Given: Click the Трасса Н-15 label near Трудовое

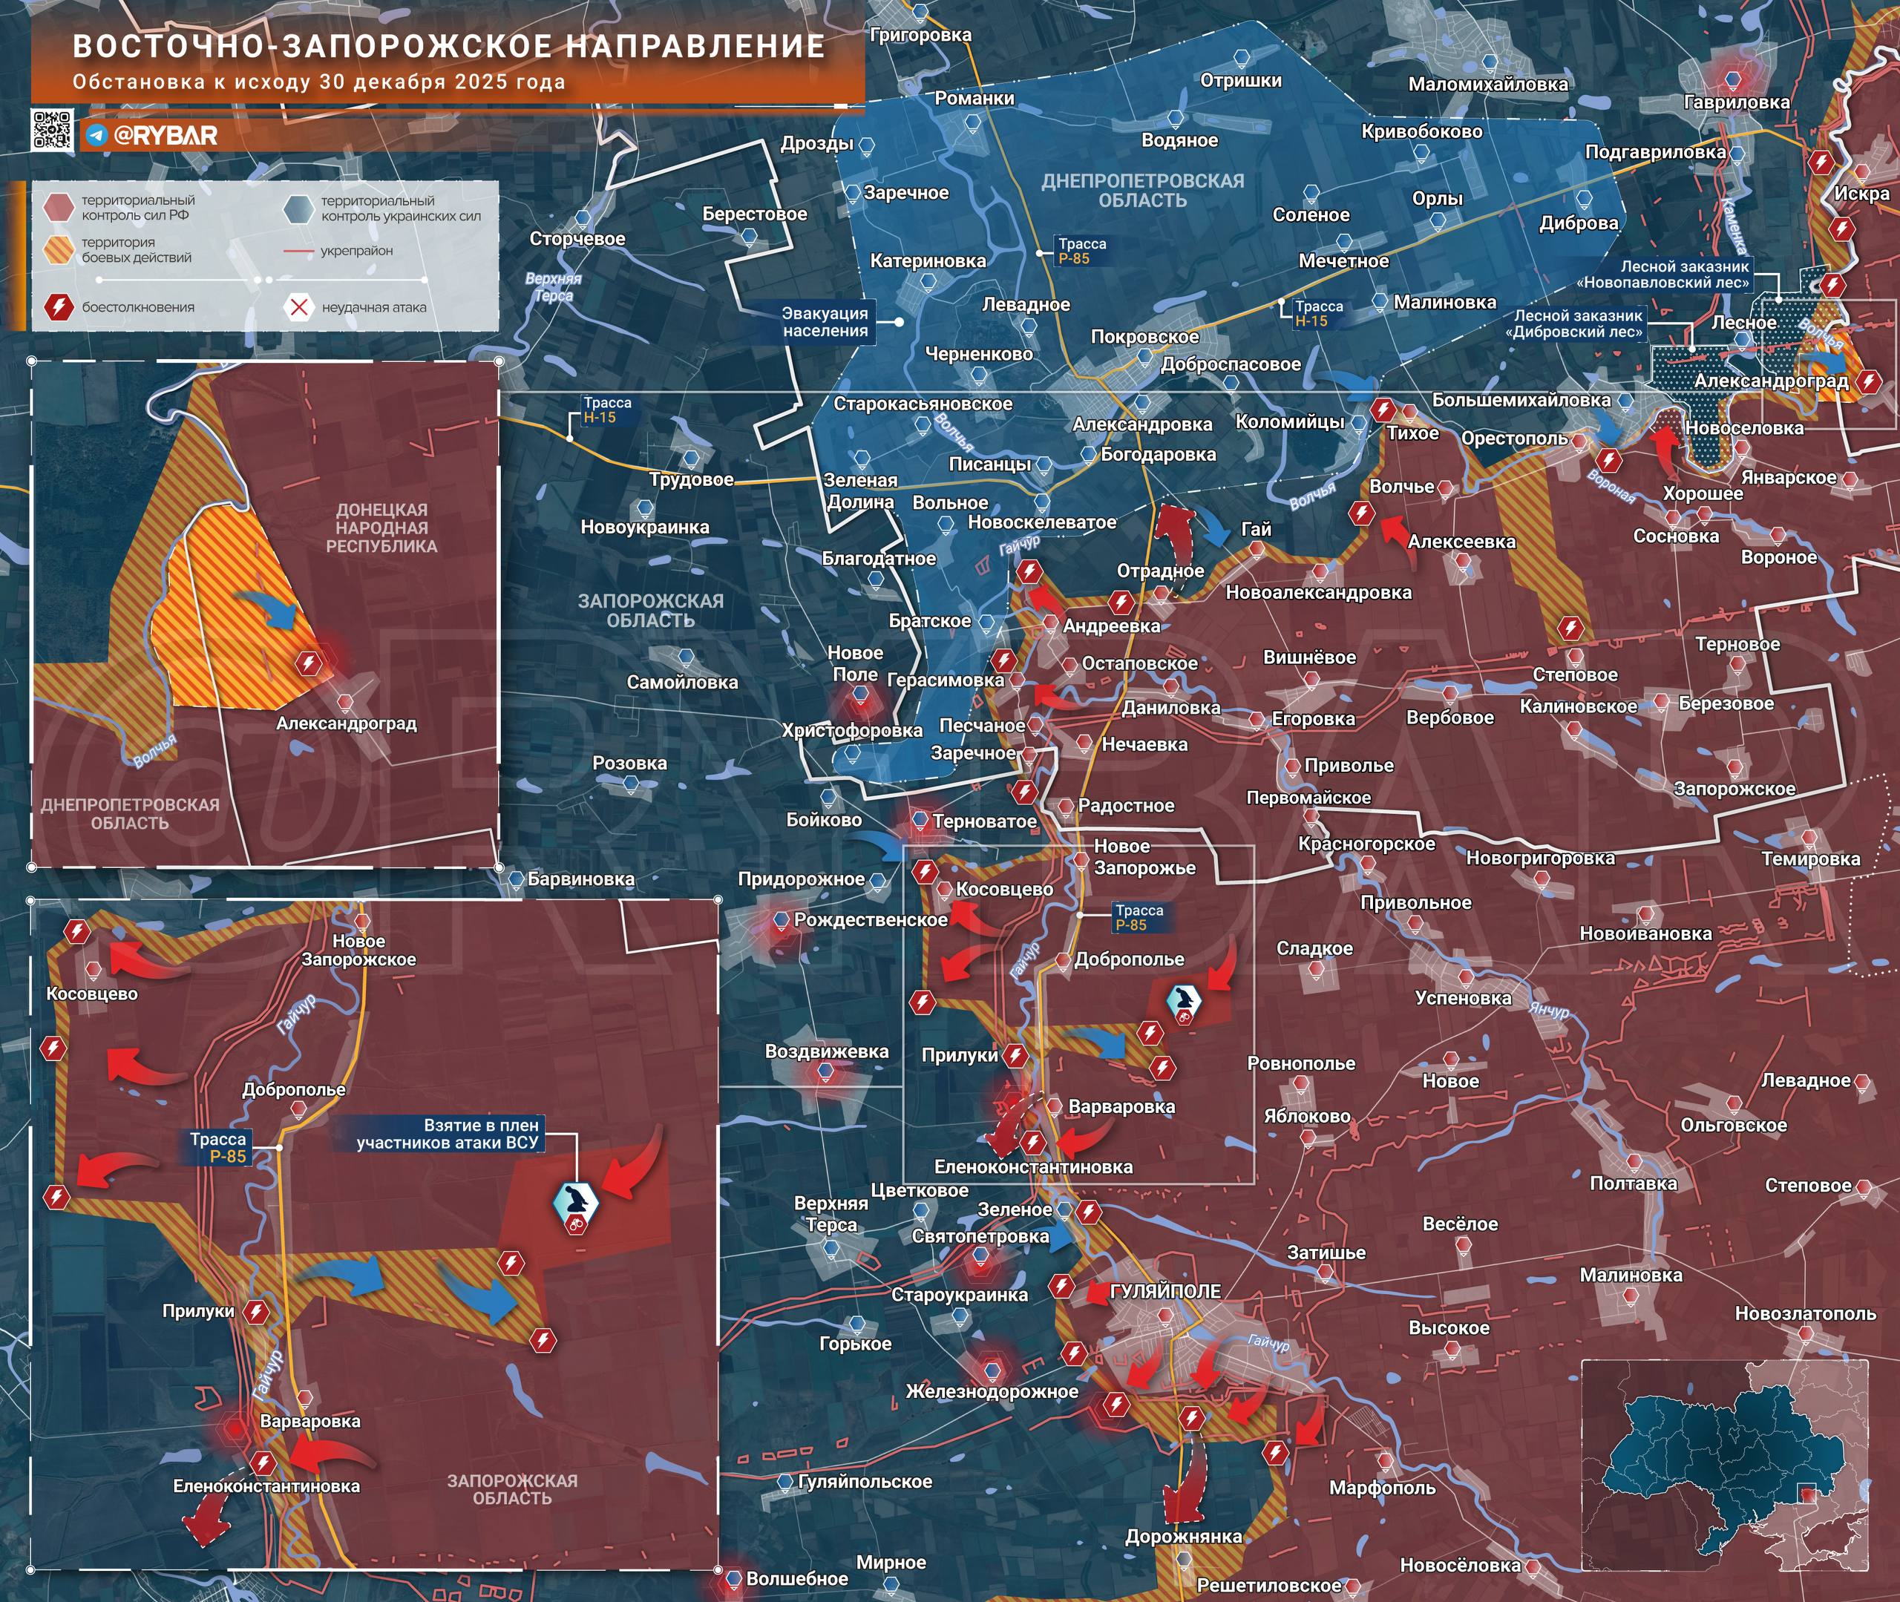Looking at the screenshot, I should 606,410.
